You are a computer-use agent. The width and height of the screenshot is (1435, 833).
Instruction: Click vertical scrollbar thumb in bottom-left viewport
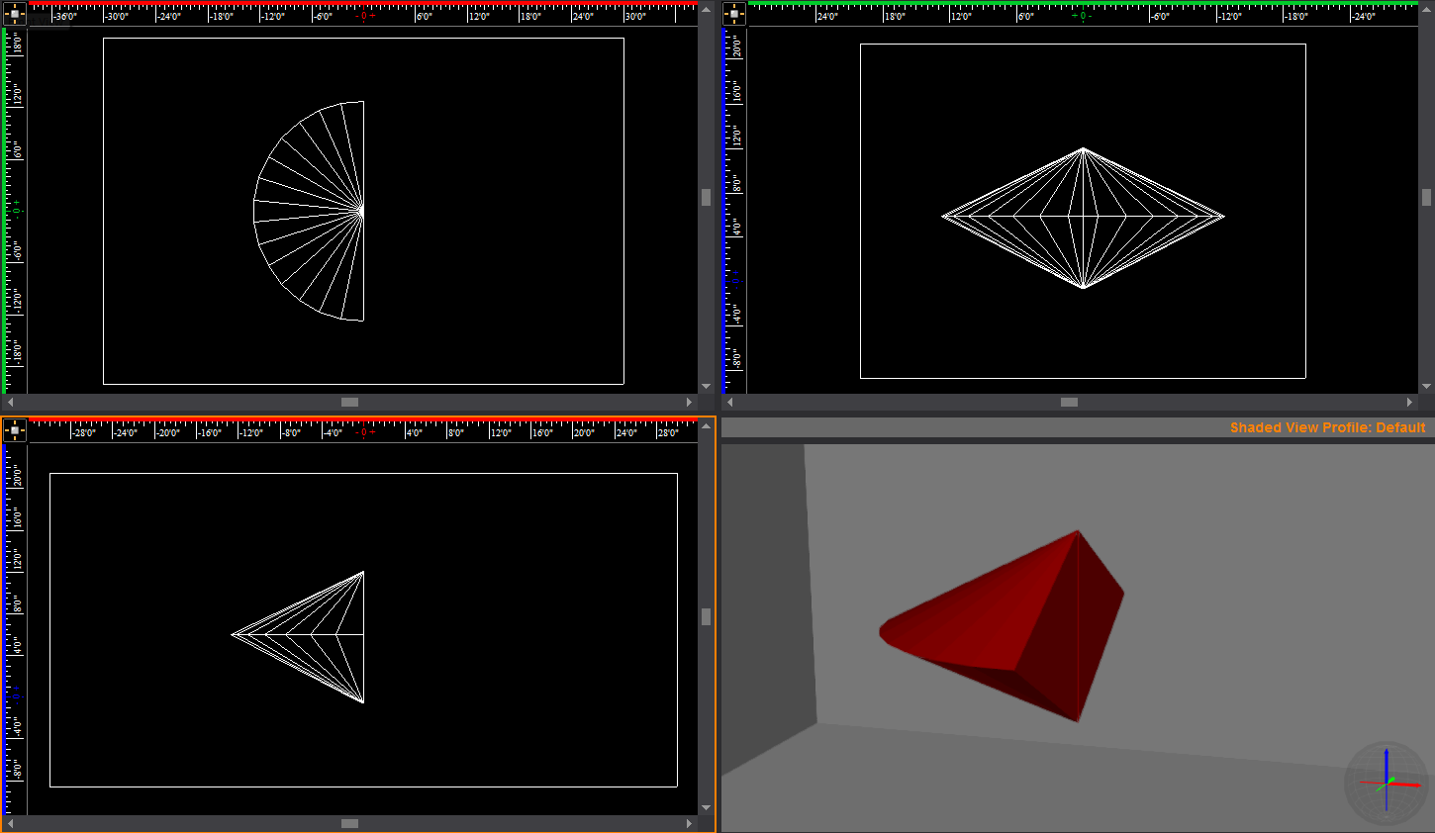pos(706,616)
